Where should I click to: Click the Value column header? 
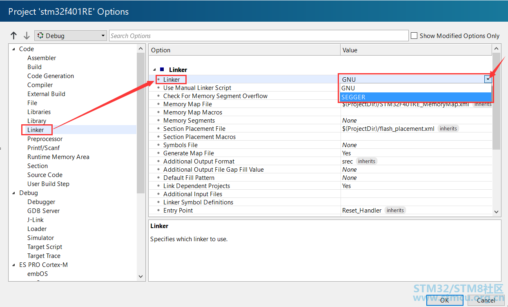[x=416, y=50]
